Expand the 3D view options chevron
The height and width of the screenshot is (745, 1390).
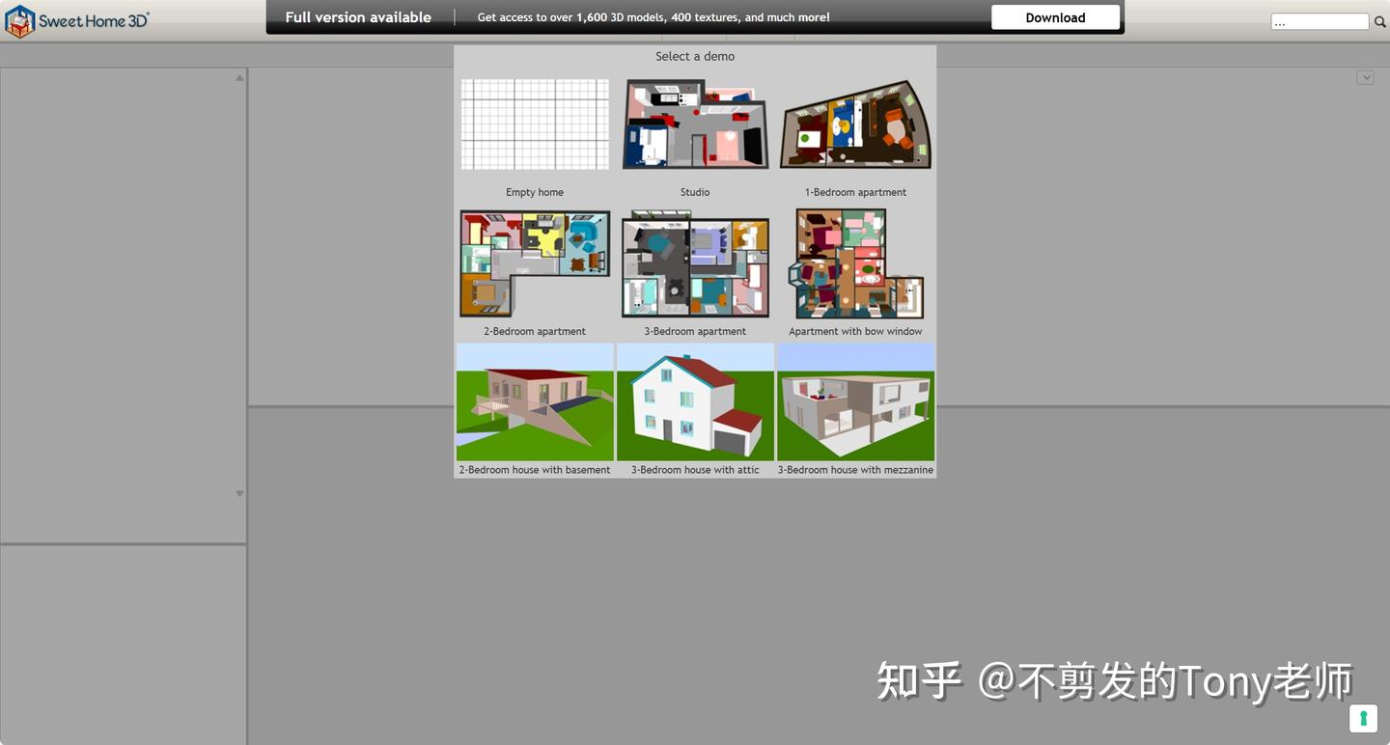coord(1366,76)
